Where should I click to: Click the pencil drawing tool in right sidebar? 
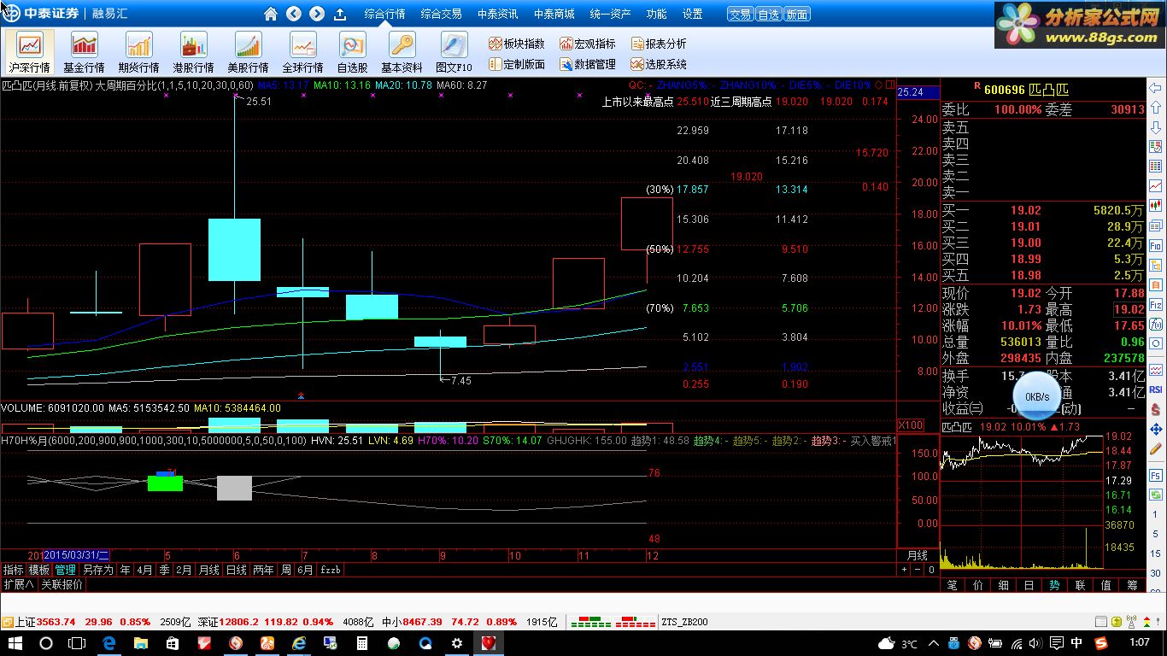point(1156,448)
